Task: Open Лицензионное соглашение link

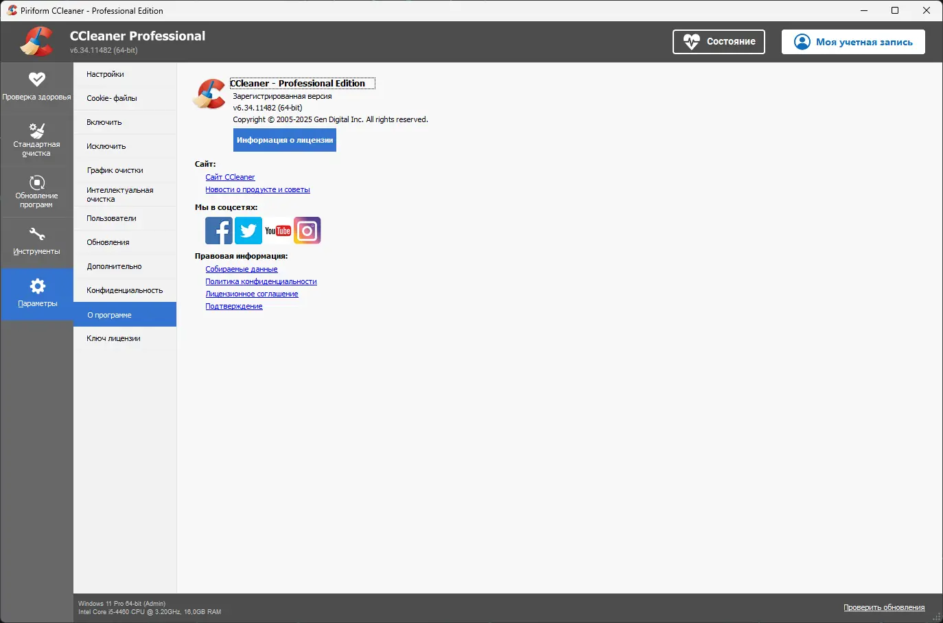Action: click(252, 294)
